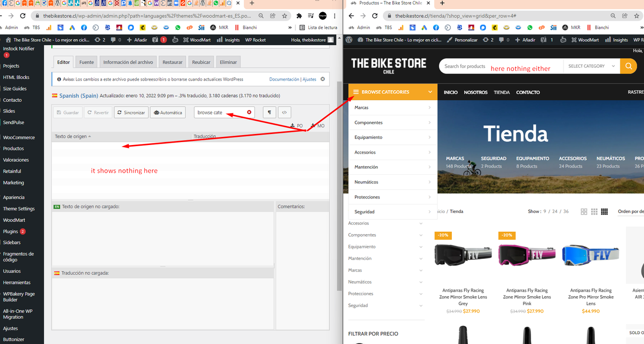
Task: Open the grey Fly Racing goggles thumbnail
Action: tap(463, 256)
